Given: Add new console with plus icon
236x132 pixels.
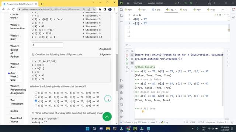Looking at the screenshot, I should (127, 71).
